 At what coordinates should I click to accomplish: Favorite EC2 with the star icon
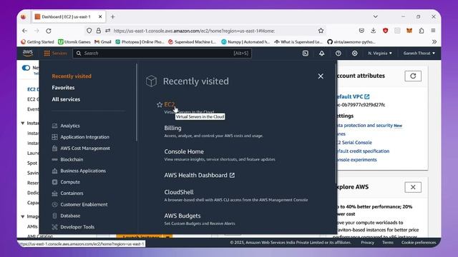point(160,105)
